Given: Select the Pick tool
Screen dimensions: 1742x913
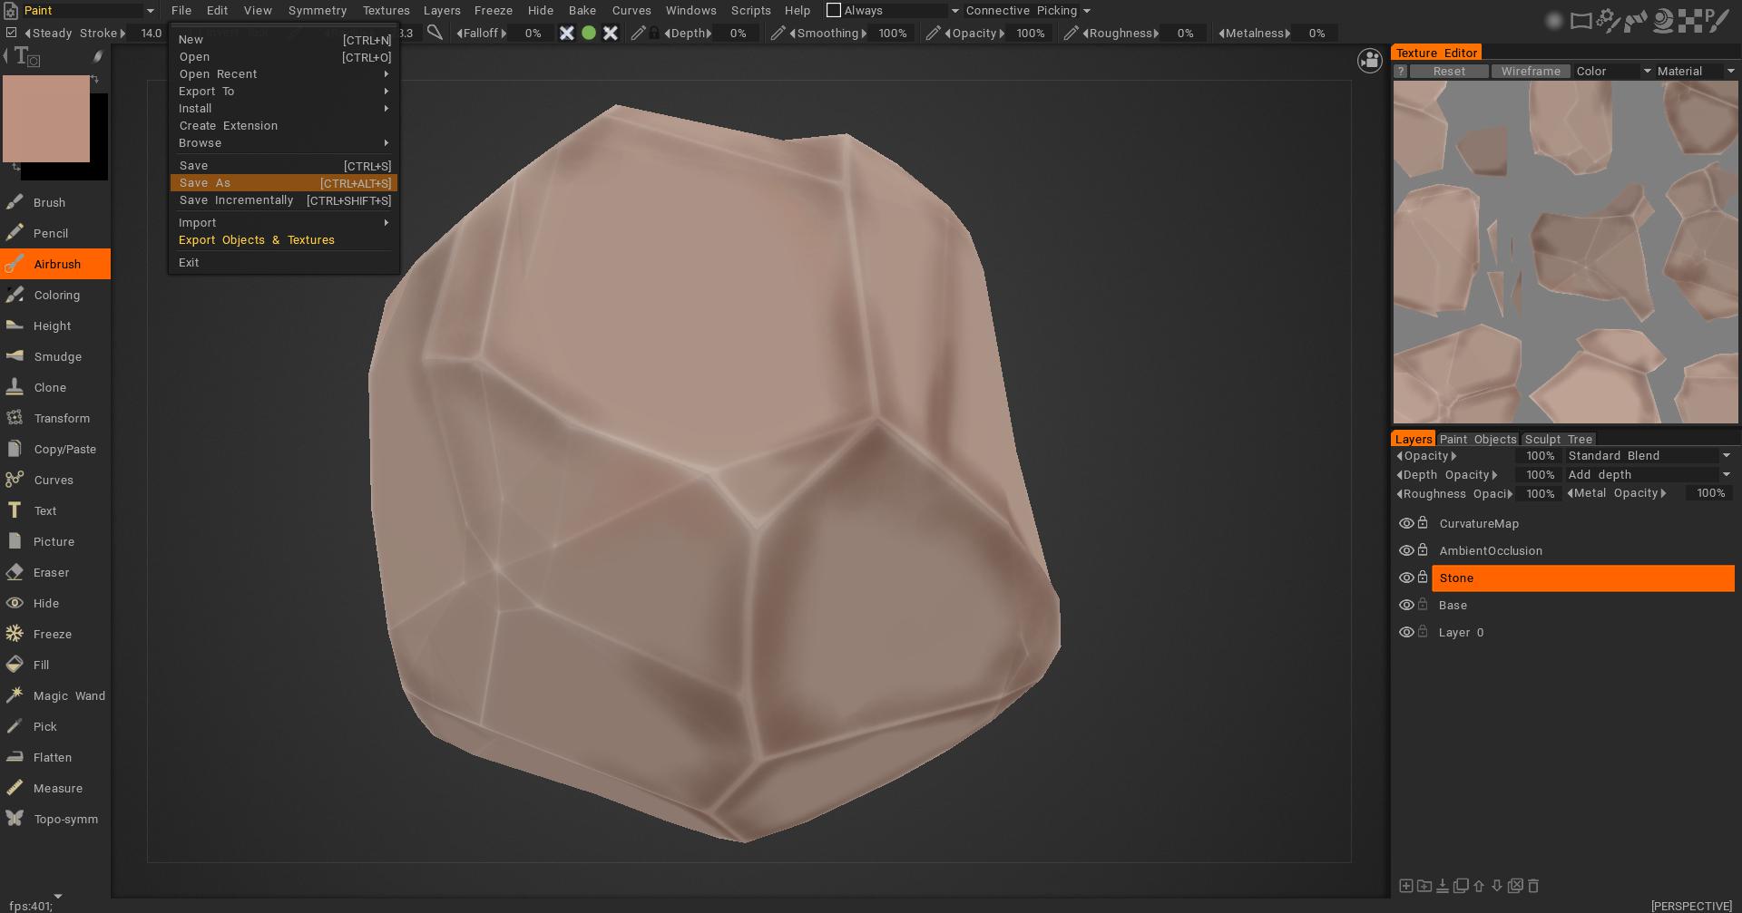Looking at the screenshot, I should point(55,726).
